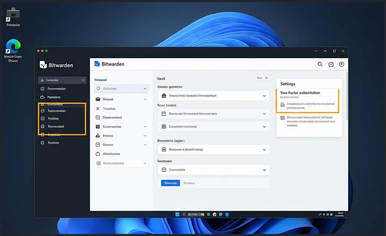Image resolution: width=386 pixels, height=236 pixels.
Task: Click the round icon beside 'Femtors' in sidebar
Action: tap(42, 142)
